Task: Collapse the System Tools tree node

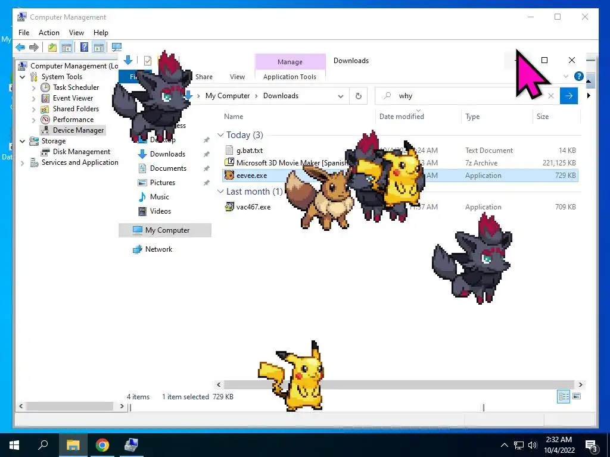Action: click(23, 77)
